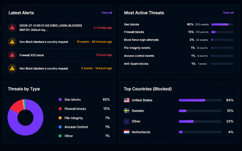Click the Netherlands flag icon
The width and height of the screenshot is (242, 151).
127,132
